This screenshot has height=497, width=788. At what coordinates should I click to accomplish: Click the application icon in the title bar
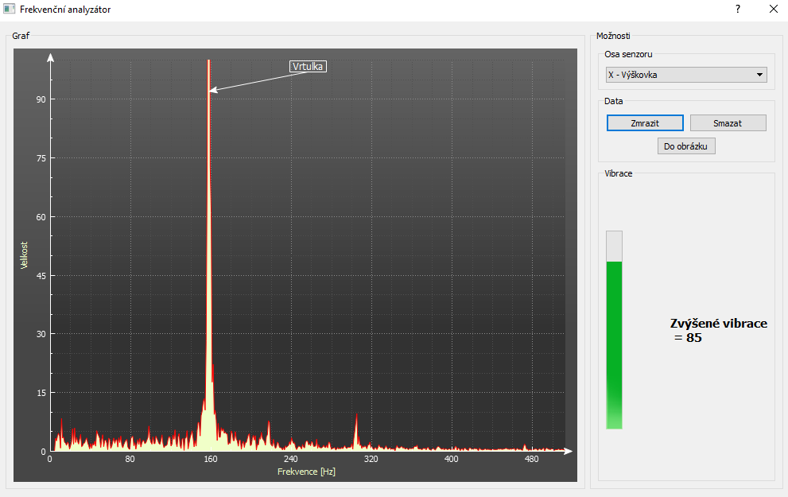(x=10, y=10)
